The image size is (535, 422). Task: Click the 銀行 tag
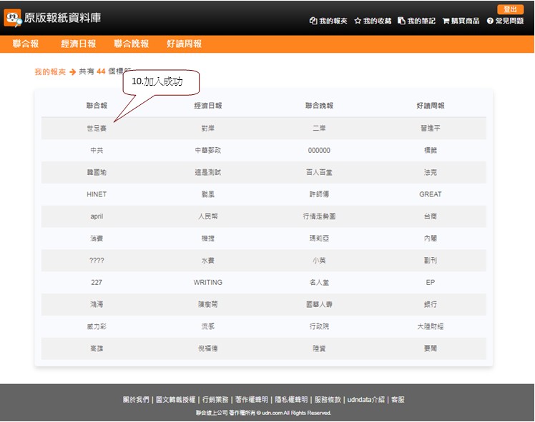(431, 304)
